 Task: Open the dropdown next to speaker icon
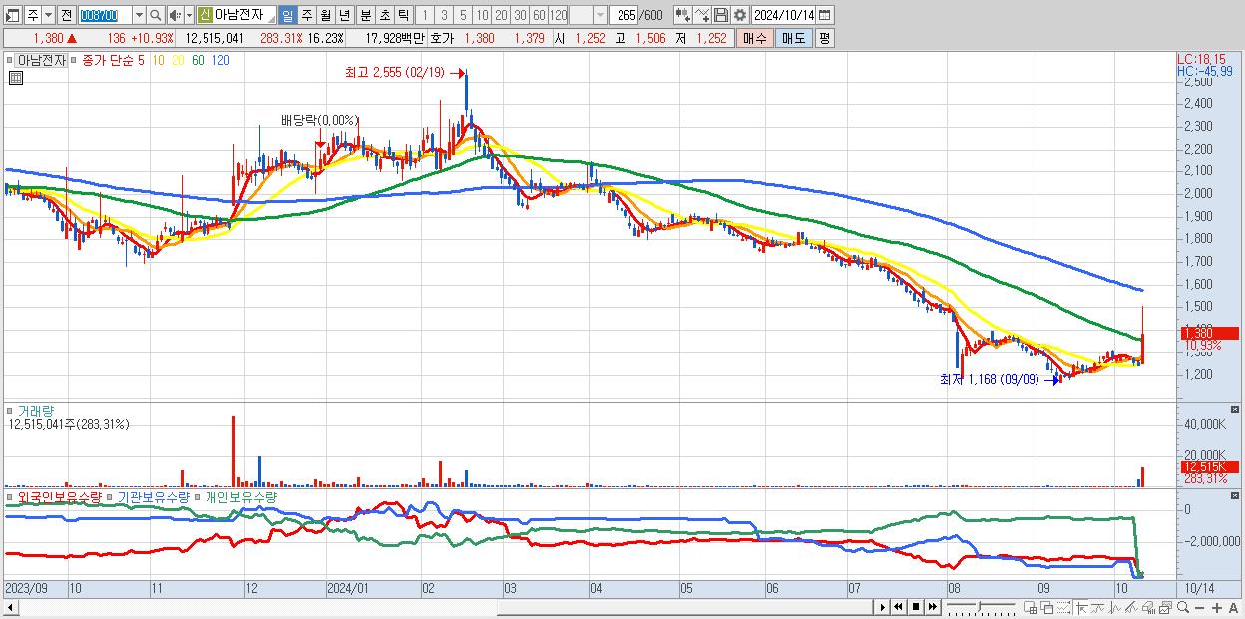tap(189, 15)
